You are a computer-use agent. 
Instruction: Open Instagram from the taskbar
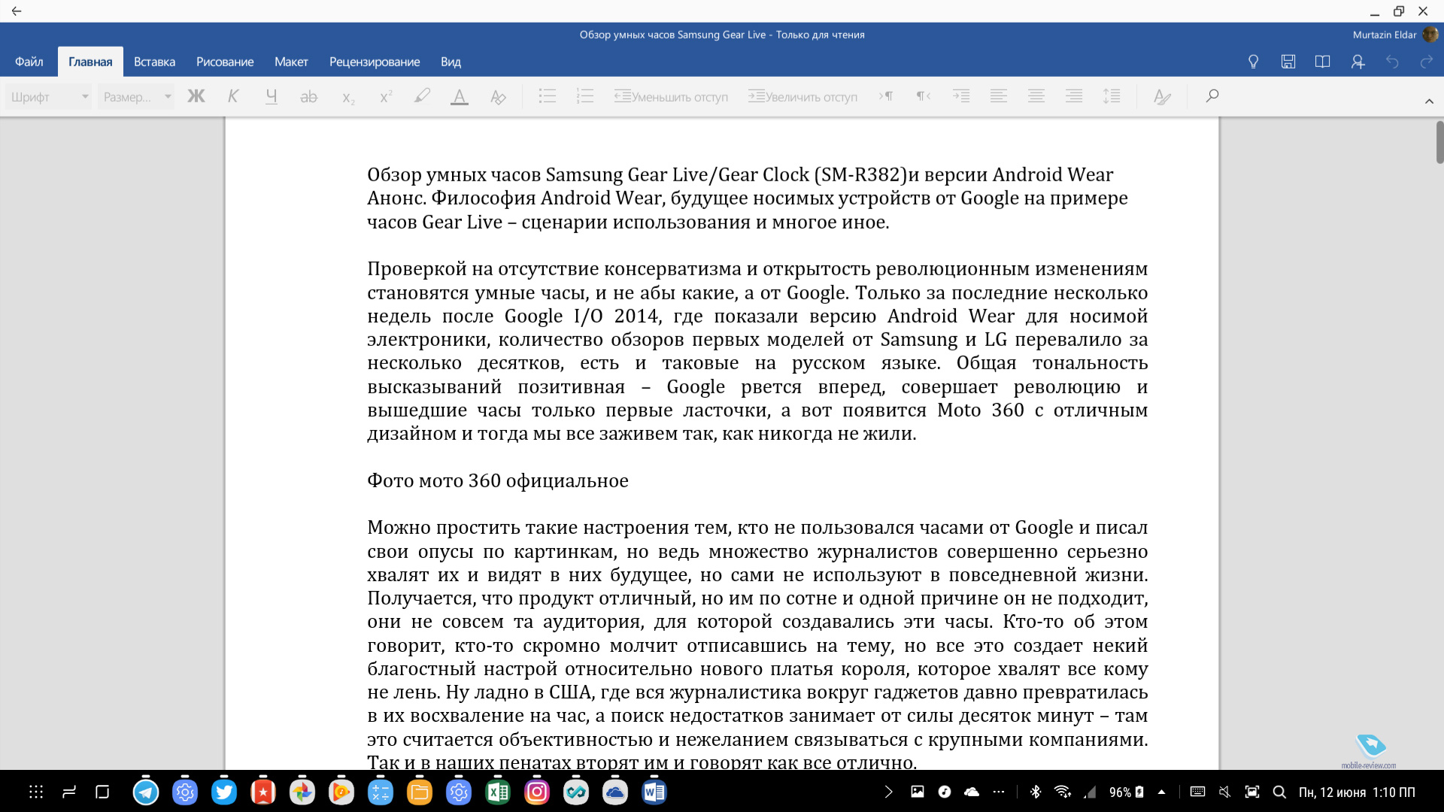coord(537,792)
